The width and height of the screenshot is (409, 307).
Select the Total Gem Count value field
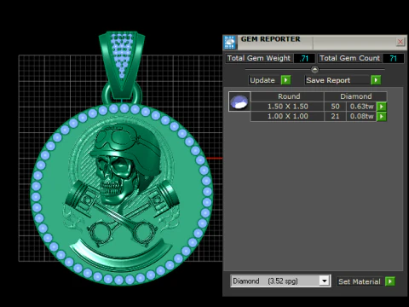[x=393, y=58]
